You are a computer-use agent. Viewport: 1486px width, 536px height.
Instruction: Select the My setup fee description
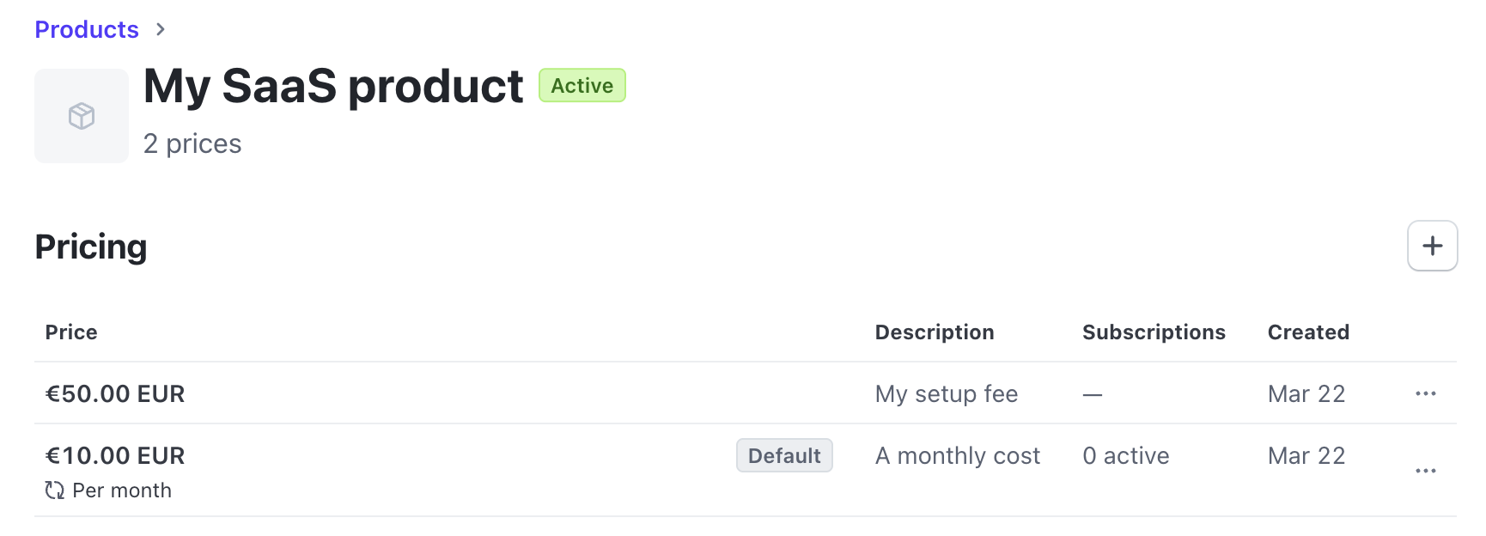[946, 394]
